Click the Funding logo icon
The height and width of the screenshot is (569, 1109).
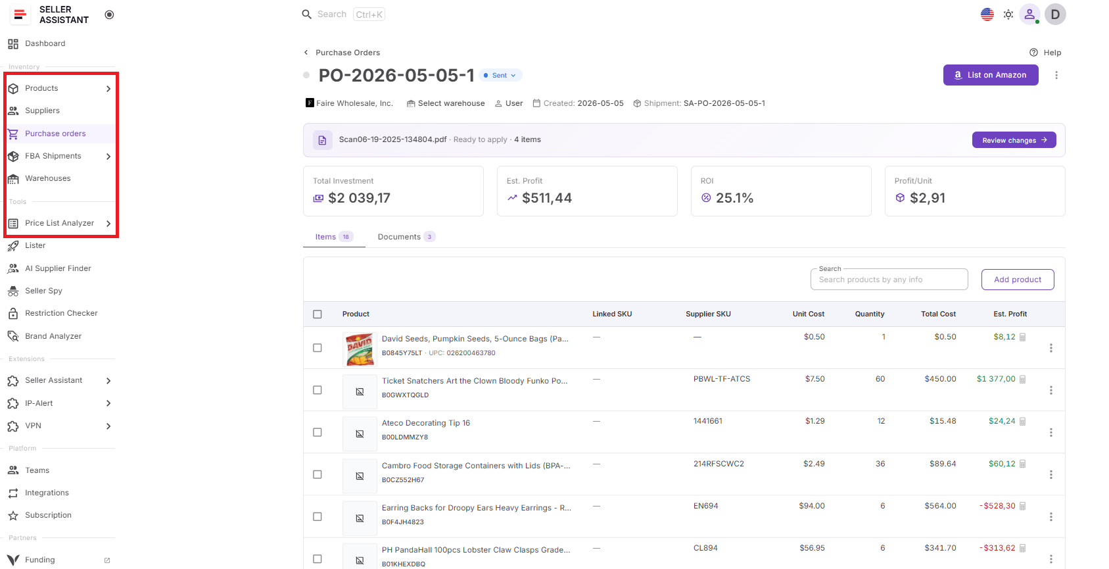pos(13,560)
